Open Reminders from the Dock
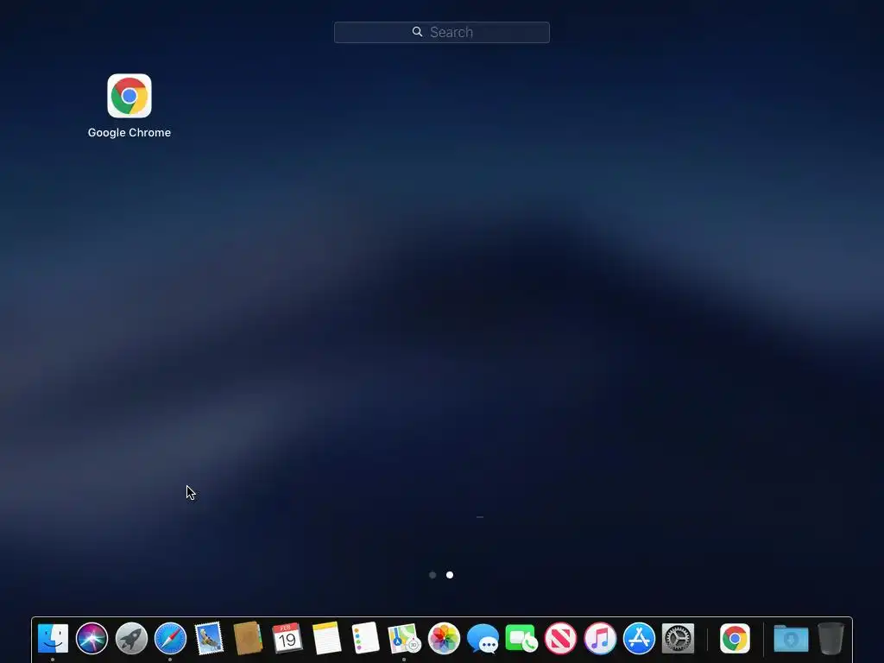 point(365,639)
